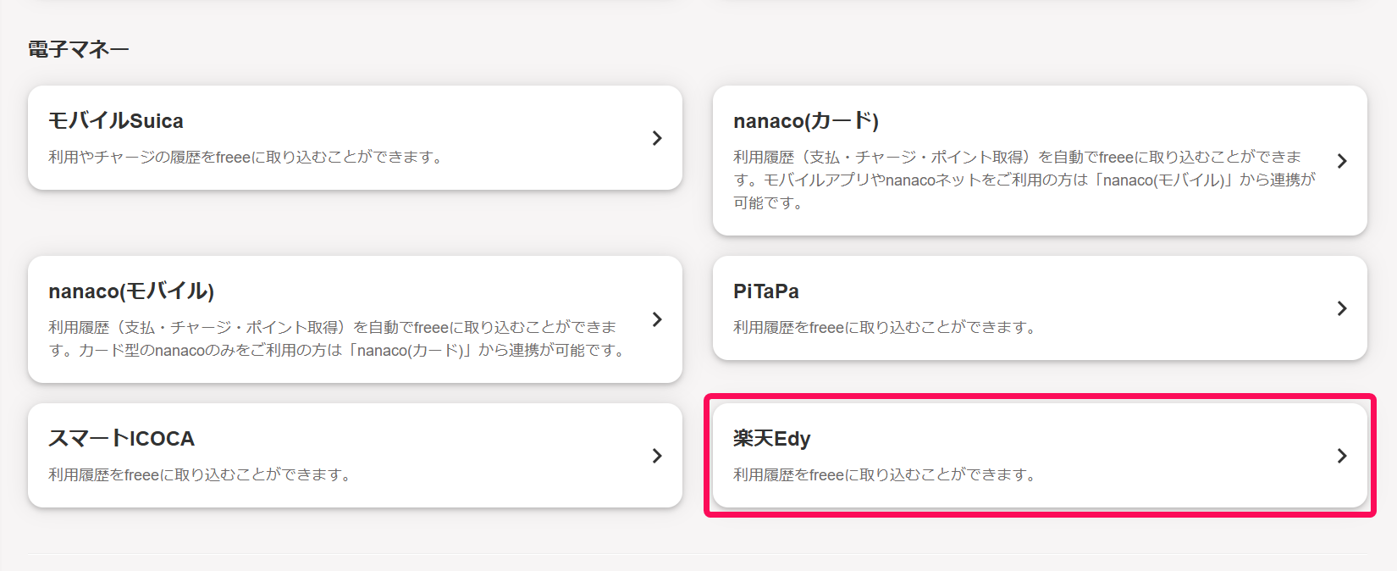This screenshot has width=1397, height=571.
Task: Click the description under nanaco(モバイル)
Action: (339, 338)
